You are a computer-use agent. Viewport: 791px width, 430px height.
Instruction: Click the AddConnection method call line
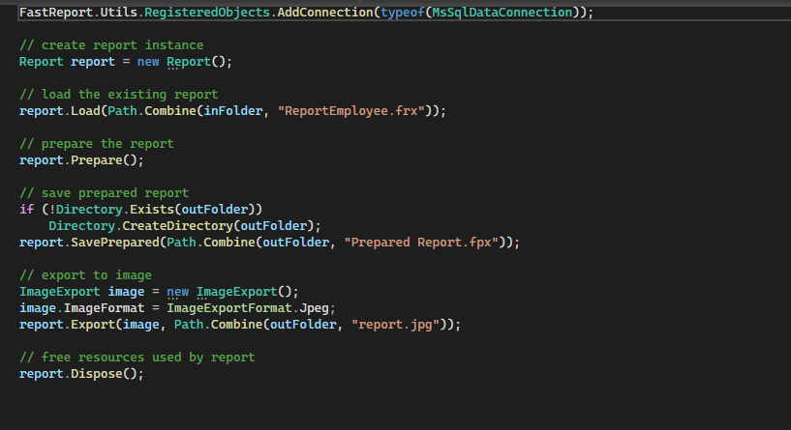[306, 13]
